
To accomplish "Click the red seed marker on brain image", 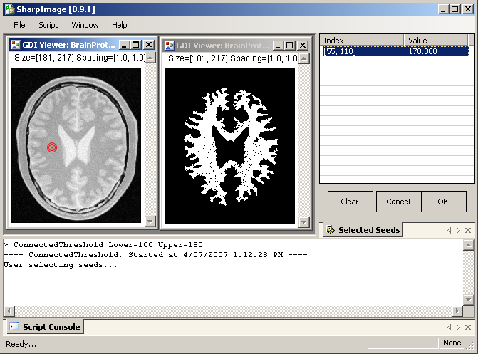I will coord(51,147).
